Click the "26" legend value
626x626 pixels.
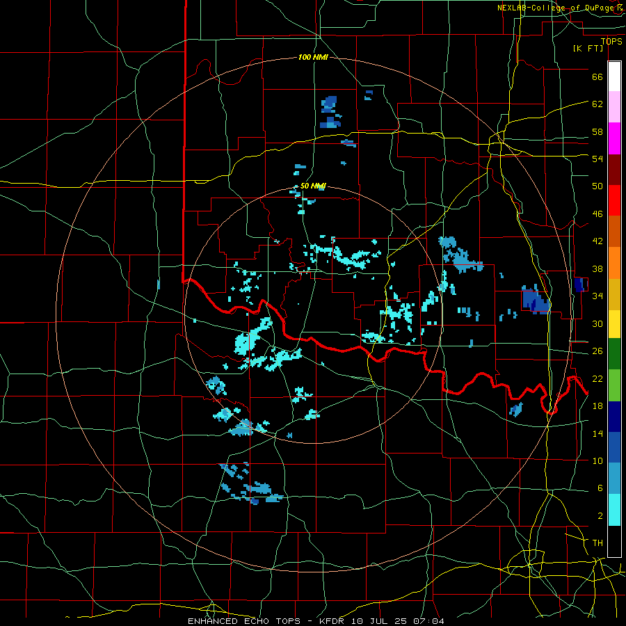point(597,351)
